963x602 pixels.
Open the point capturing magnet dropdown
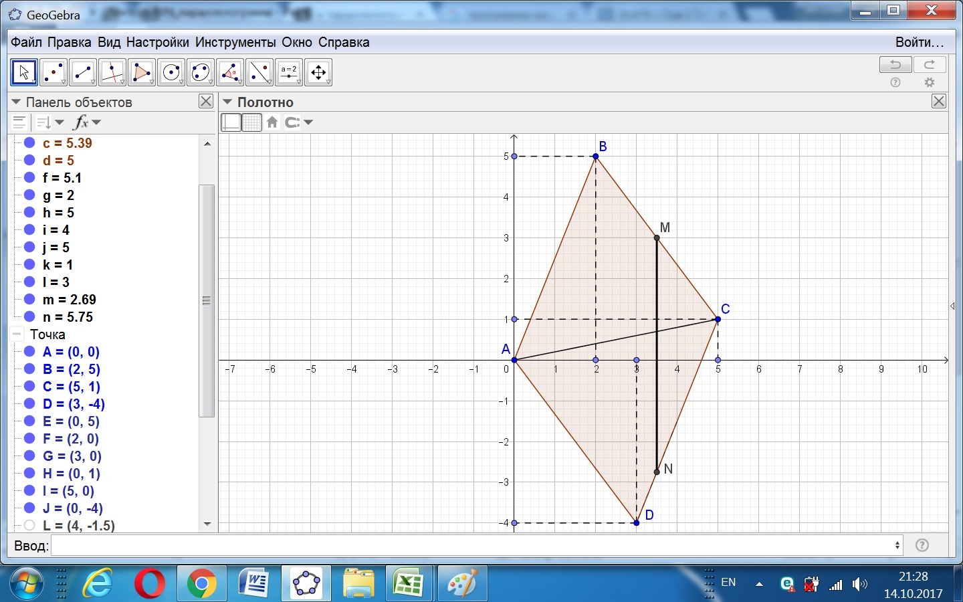(x=298, y=122)
